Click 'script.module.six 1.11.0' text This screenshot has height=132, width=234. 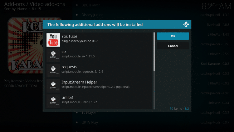[78, 56]
